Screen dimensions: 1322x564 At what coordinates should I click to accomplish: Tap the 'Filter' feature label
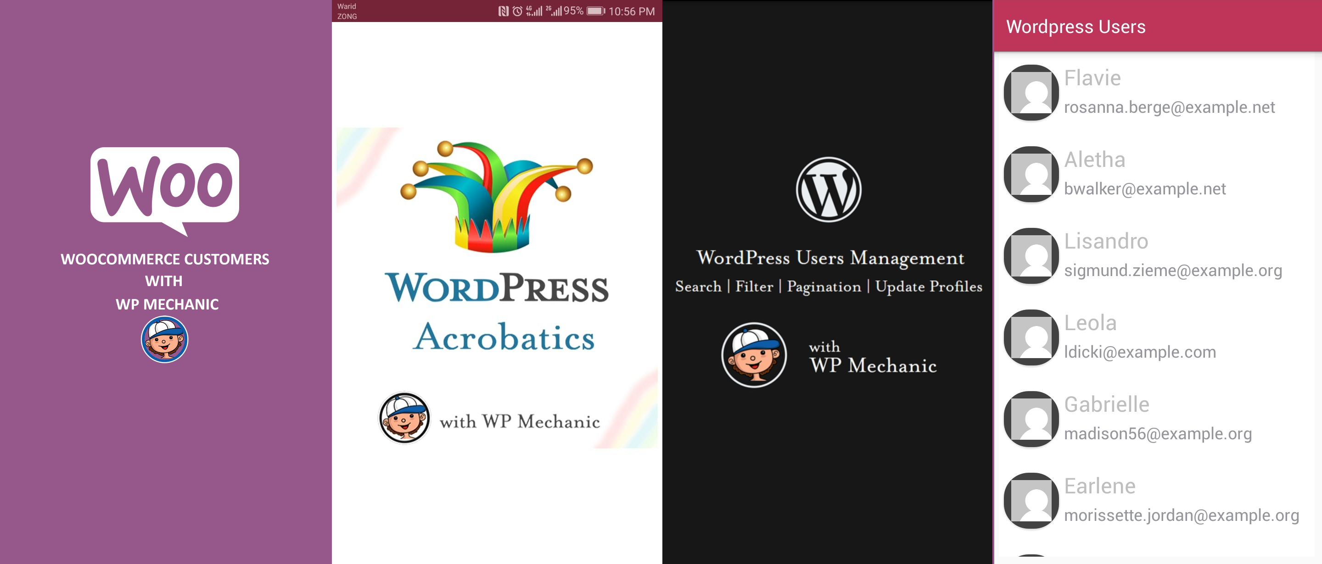[754, 287]
